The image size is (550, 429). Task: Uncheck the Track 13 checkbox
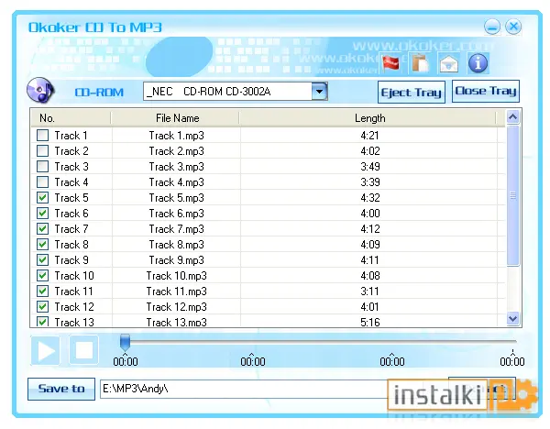43,322
